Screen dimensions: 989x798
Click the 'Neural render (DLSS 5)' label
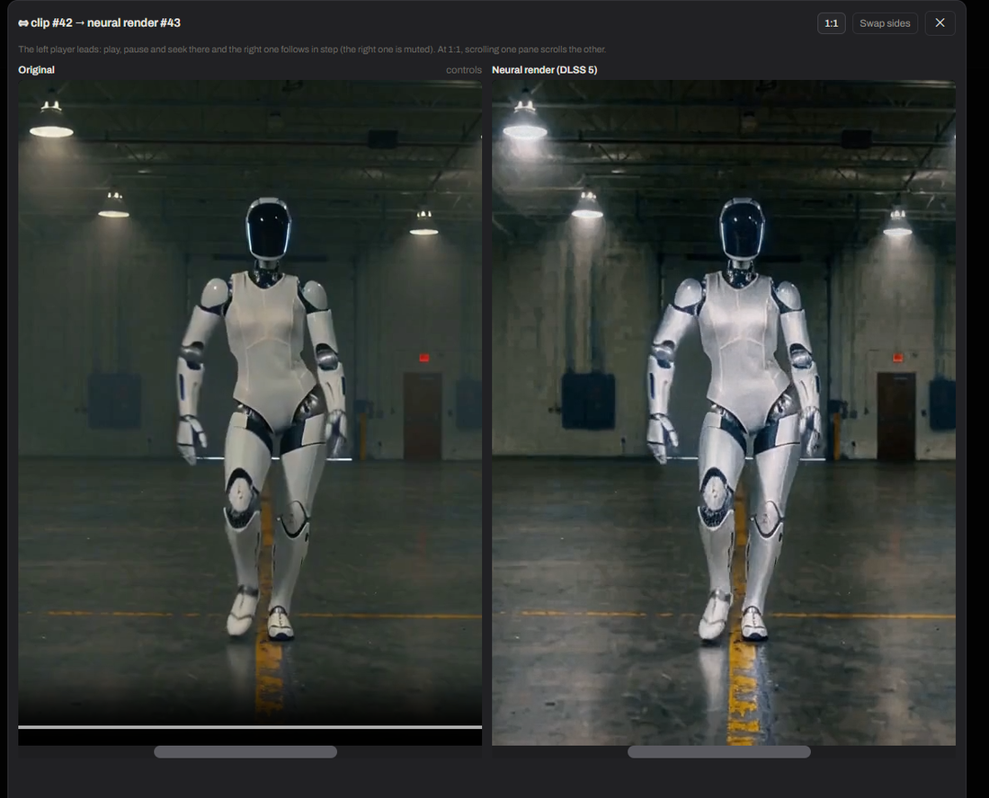[544, 70]
